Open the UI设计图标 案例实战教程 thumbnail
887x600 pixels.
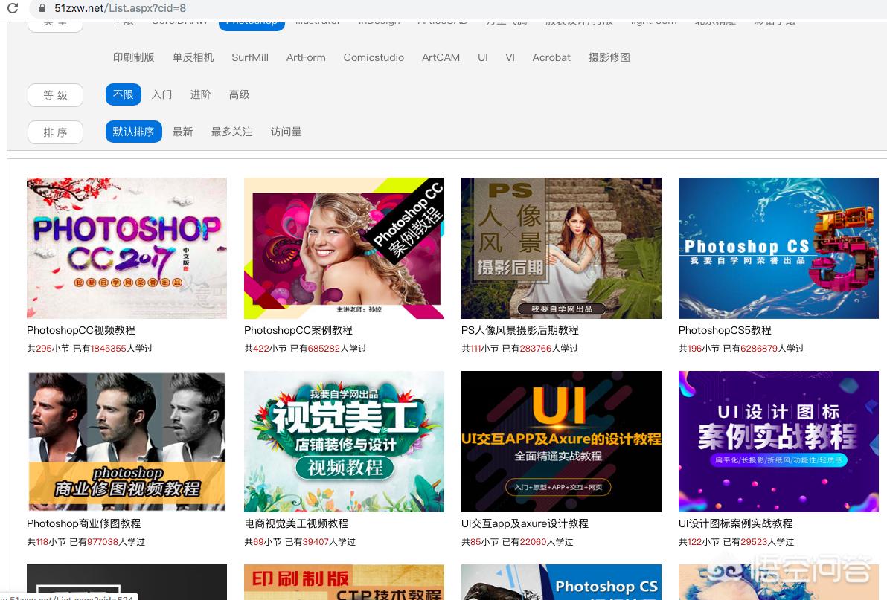[778, 441]
